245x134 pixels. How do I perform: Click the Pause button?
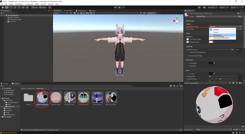point(119,7)
